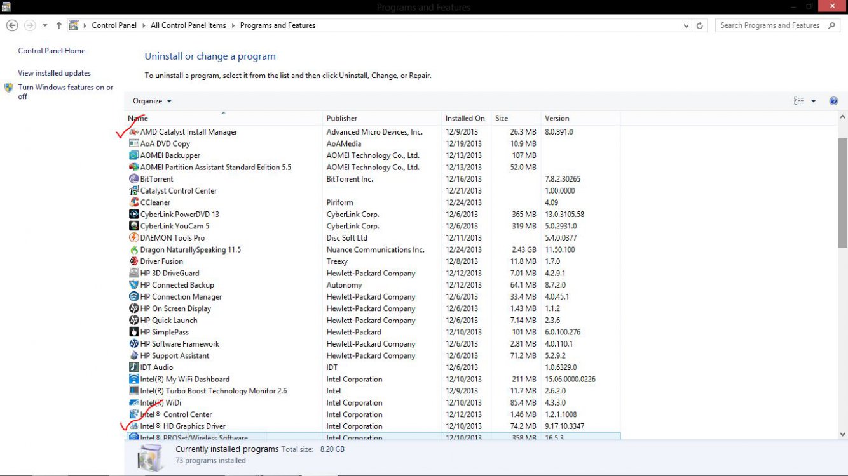Select the Intel Control Center row
The width and height of the screenshot is (848, 476).
[x=373, y=414]
